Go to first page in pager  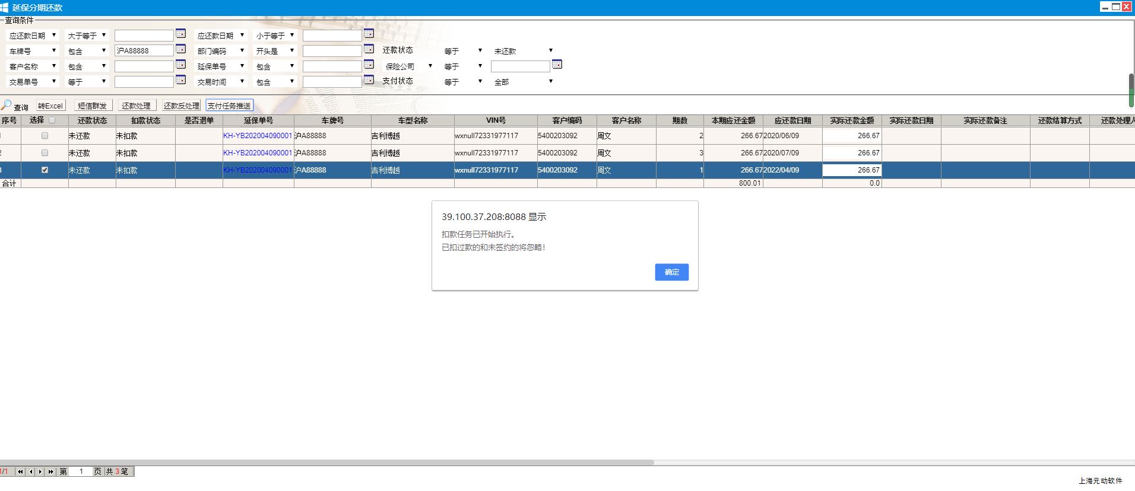tap(20, 472)
